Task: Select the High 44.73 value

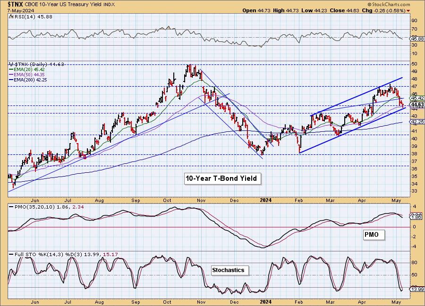Action: 286,10
